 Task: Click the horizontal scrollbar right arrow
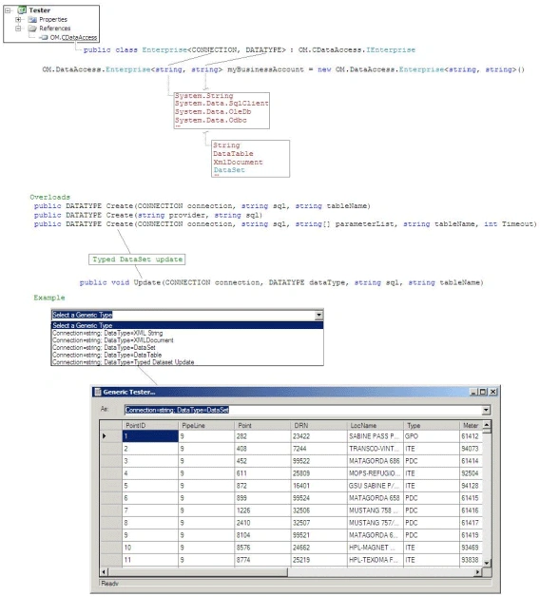click(x=477, y=571)
